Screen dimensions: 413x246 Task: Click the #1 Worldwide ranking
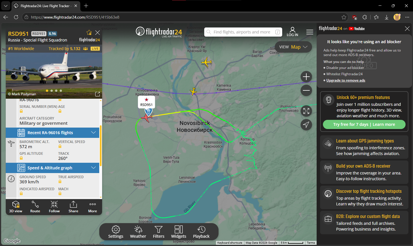click(x=21, y=49)
